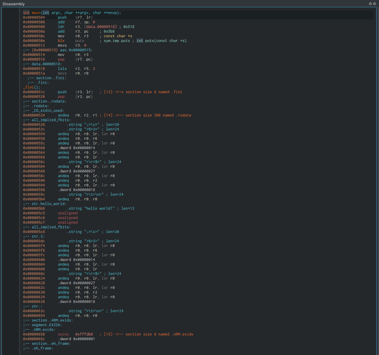The image size is (379, 355).
Task: Click the data.00000518: label line
Action: coord(42,64)
